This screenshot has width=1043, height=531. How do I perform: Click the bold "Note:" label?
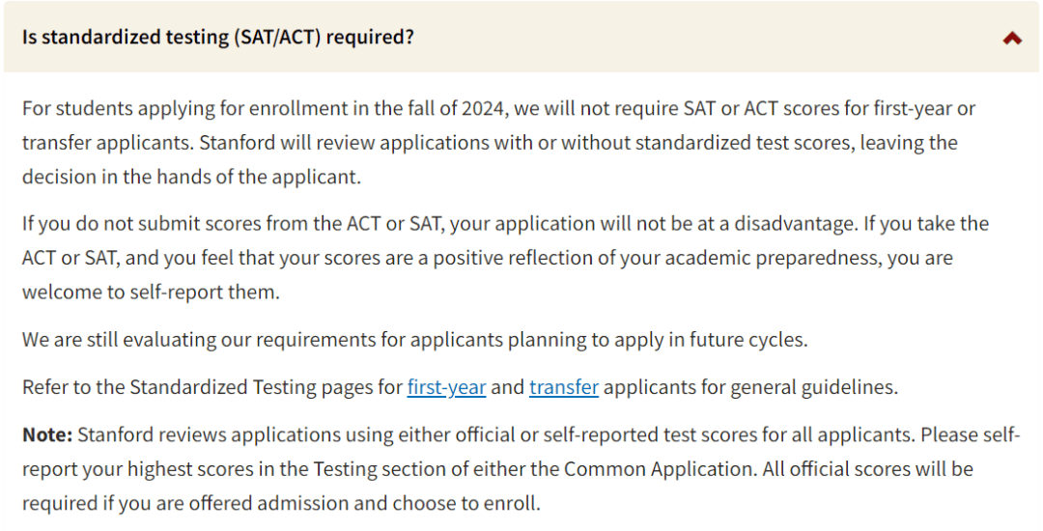click(x=47, y=434)
